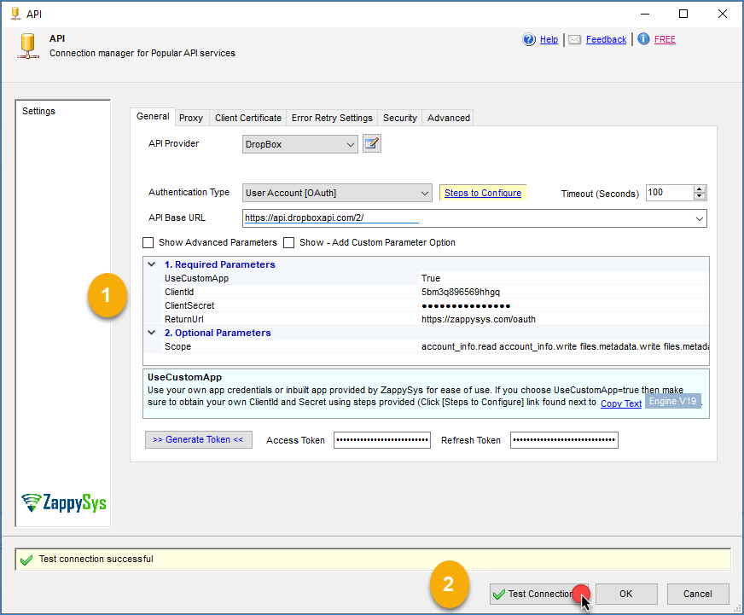The height and width of the screenshot is (615, 744).
Task: Open the Client Certificate tab
Action: [x=248, y=118]
